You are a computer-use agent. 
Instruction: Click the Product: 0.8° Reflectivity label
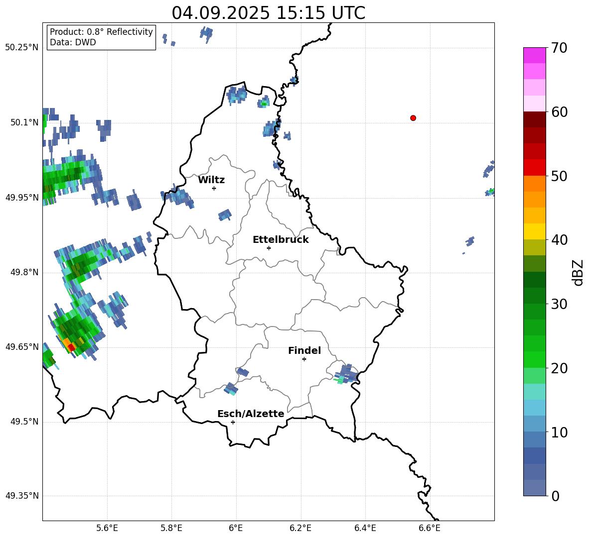coord(101,32)
